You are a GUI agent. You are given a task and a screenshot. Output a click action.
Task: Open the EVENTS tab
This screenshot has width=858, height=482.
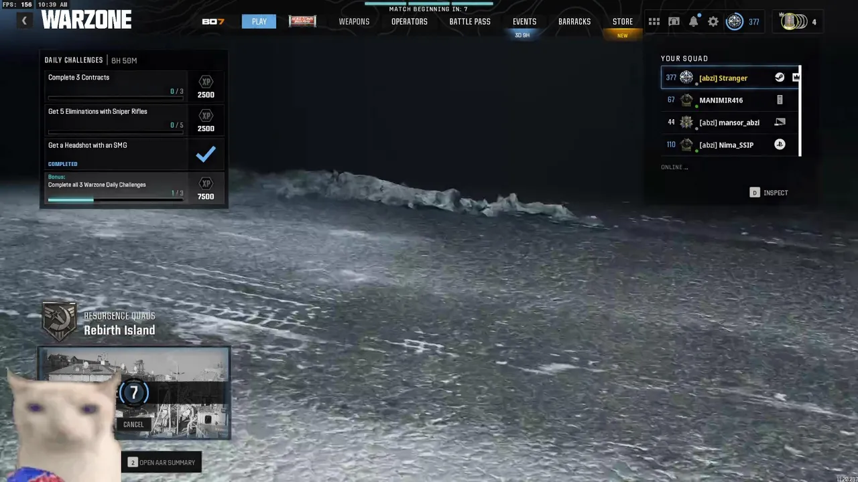pyautogui.click(x=524, y=21)
